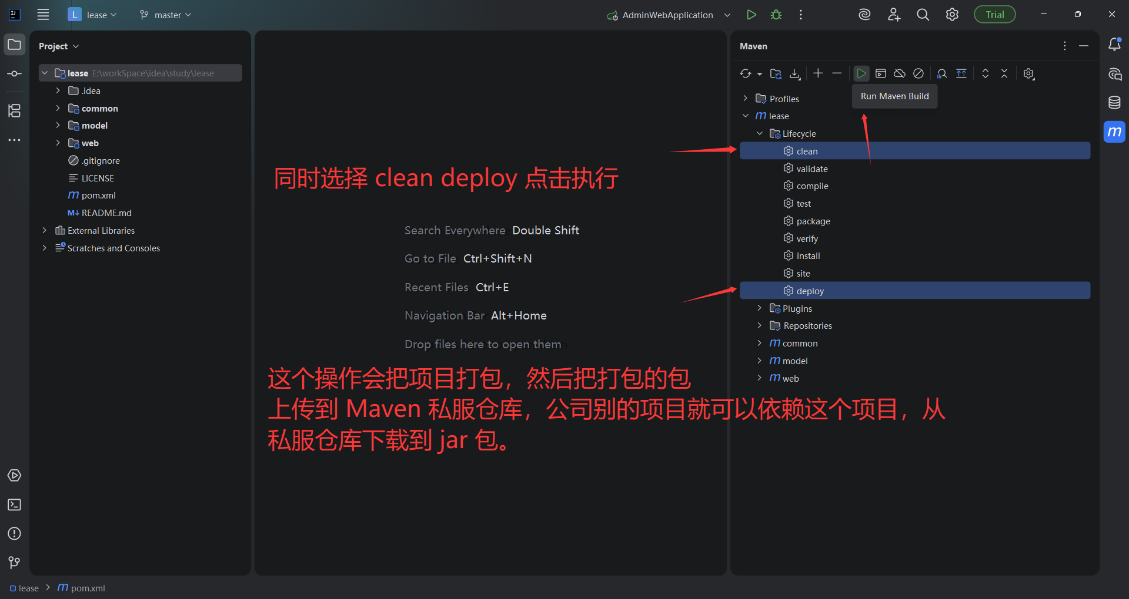Click the Run Maven Build play icon
1129x599 pixels.
coord(861,73)
